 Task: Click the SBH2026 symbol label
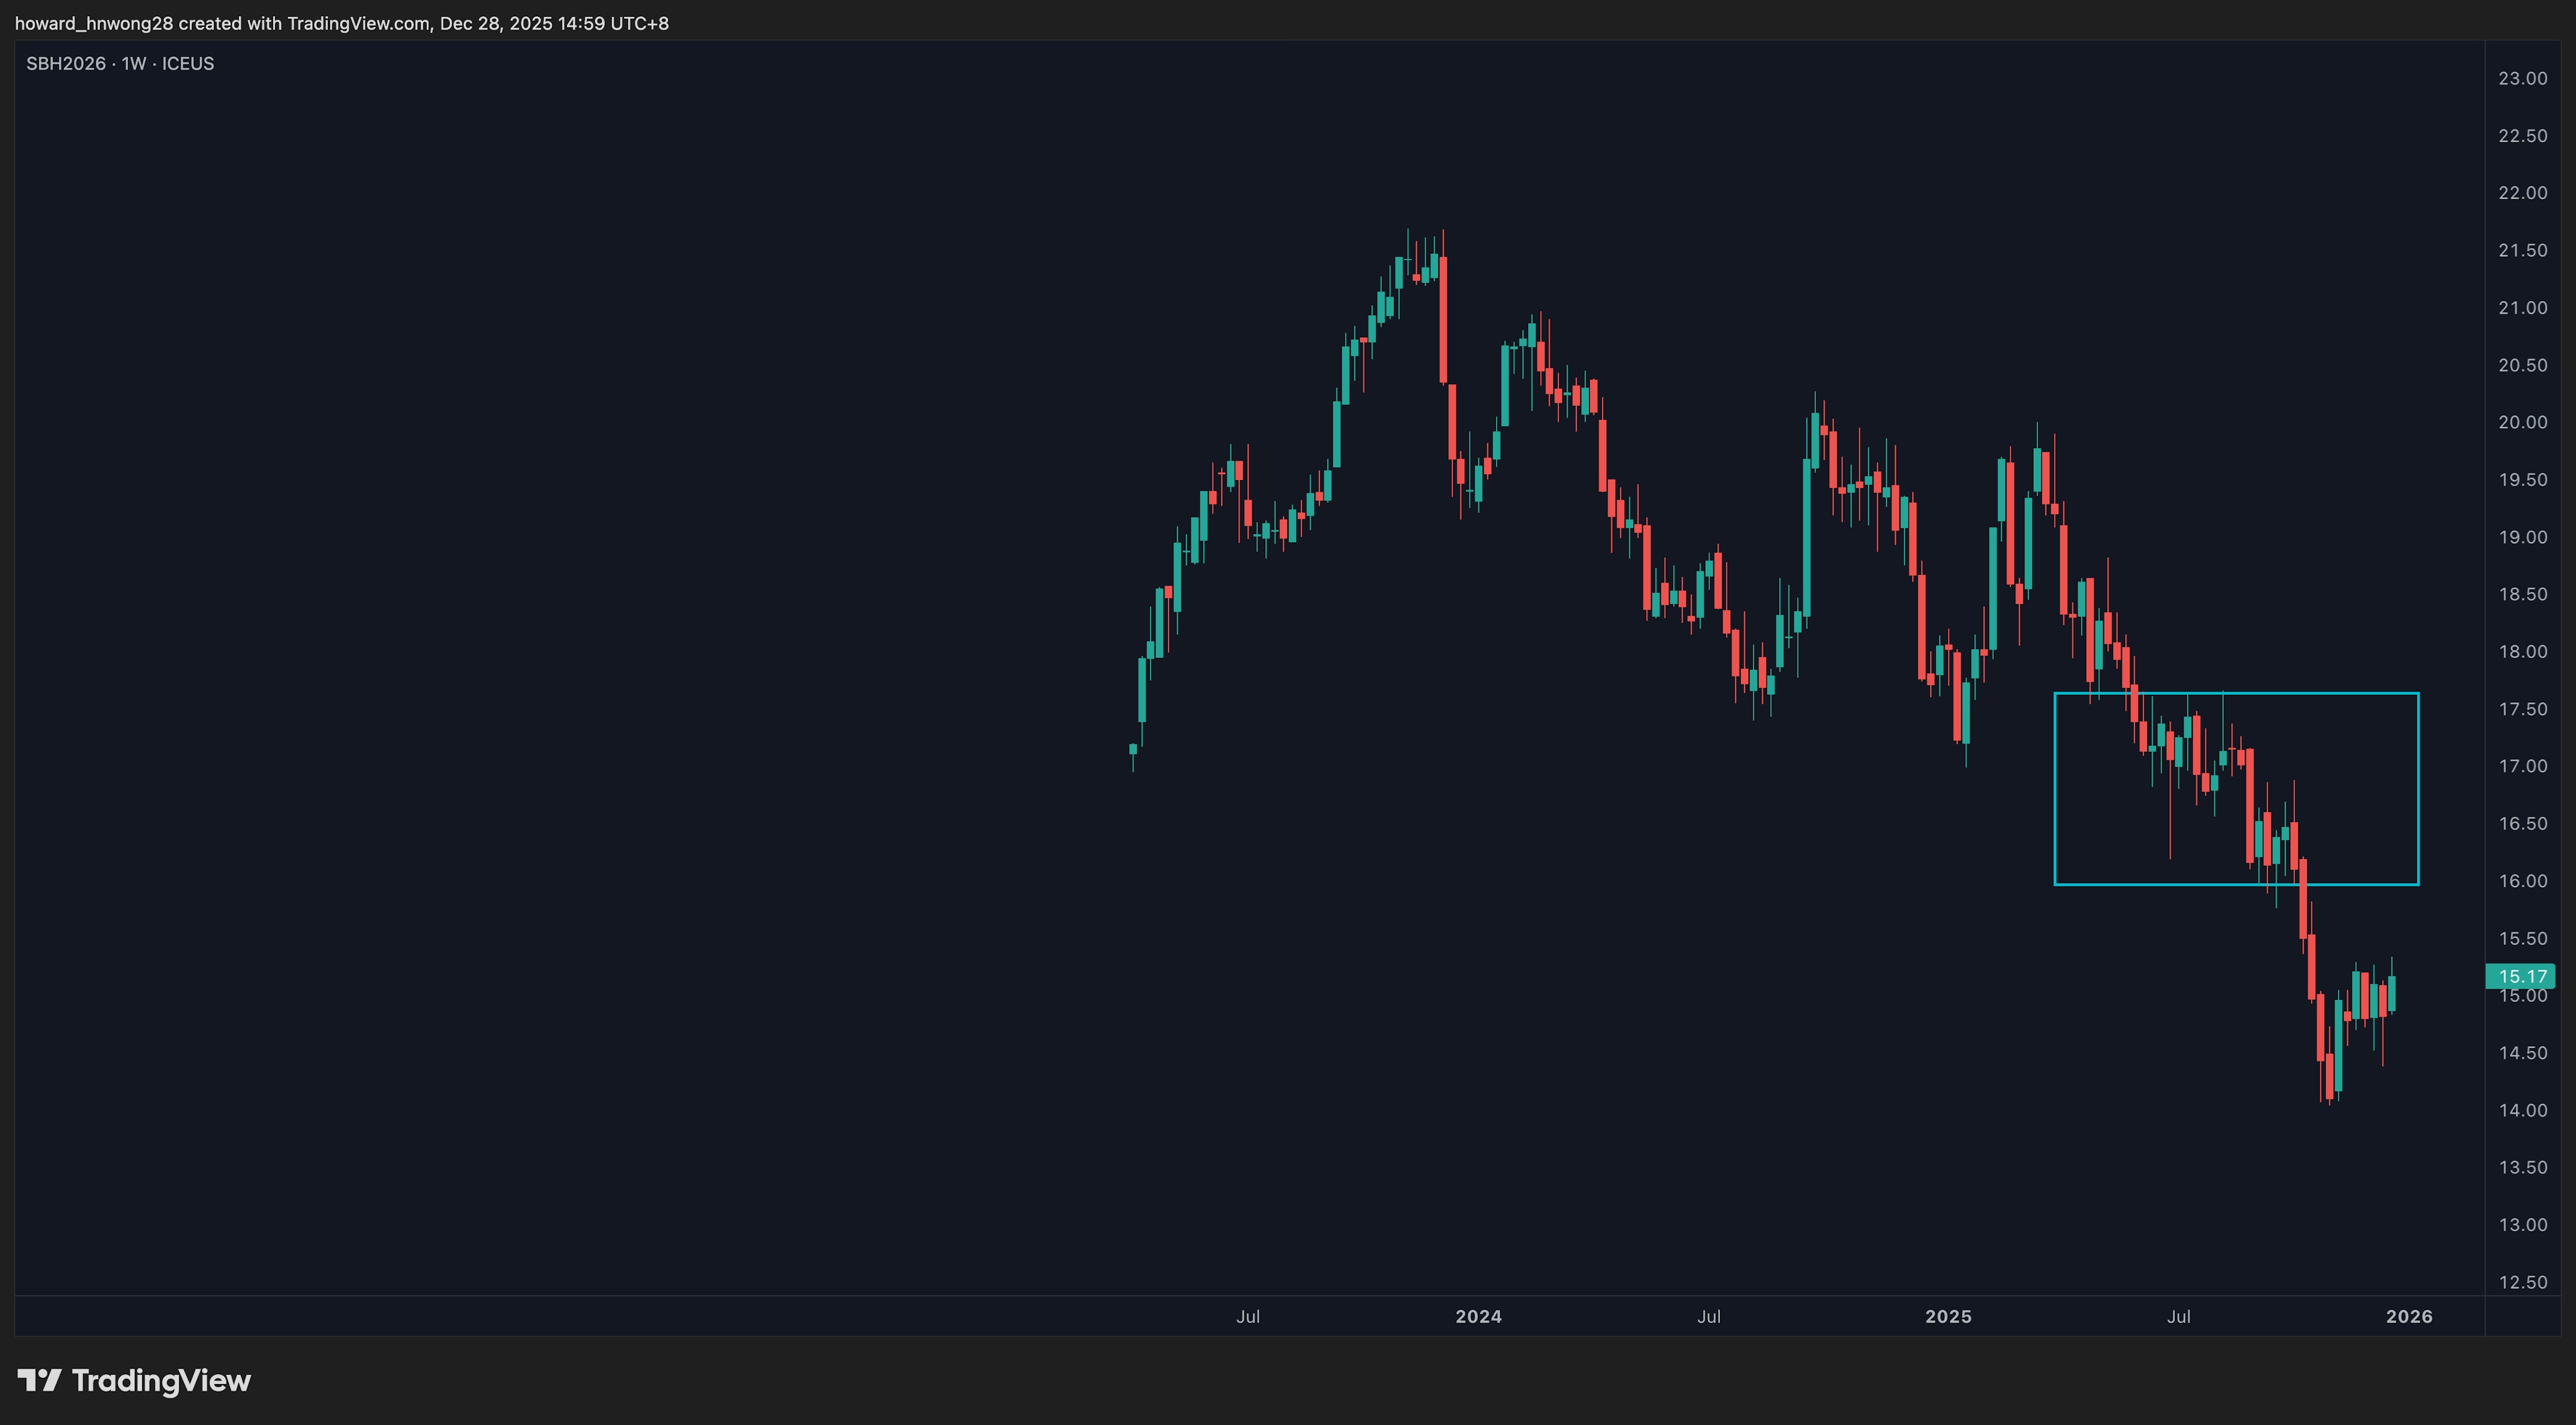point(66,64)
